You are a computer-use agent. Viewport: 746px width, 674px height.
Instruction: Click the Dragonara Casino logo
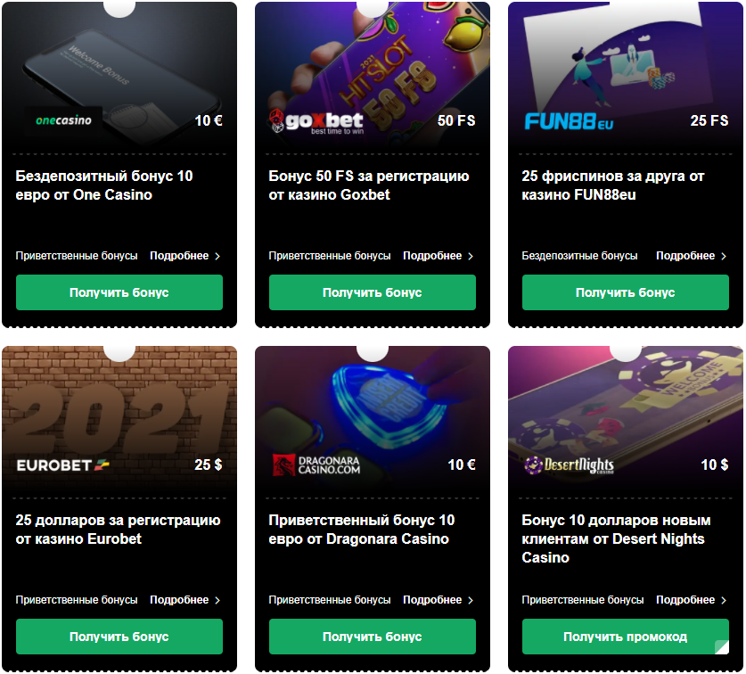tap(316, 465)
